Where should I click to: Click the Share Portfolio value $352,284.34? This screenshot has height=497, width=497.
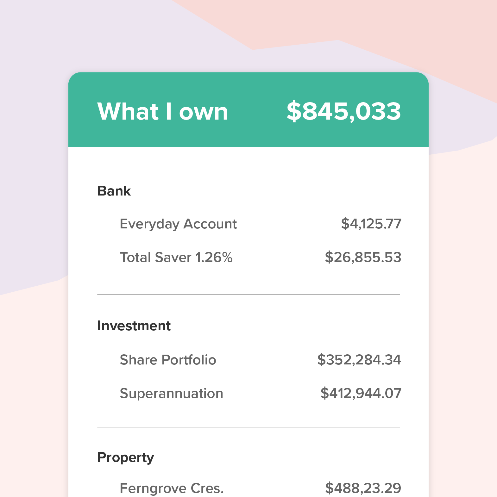[359, 360]
